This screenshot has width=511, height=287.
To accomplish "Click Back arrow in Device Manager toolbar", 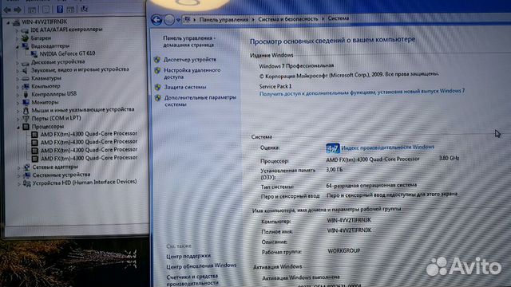I will (x=7, y=10).
